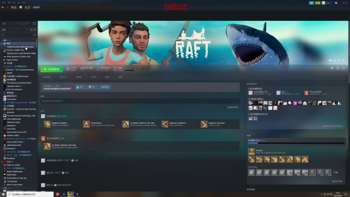Select Granny: Chapter Two in library

tap(15, 50)
